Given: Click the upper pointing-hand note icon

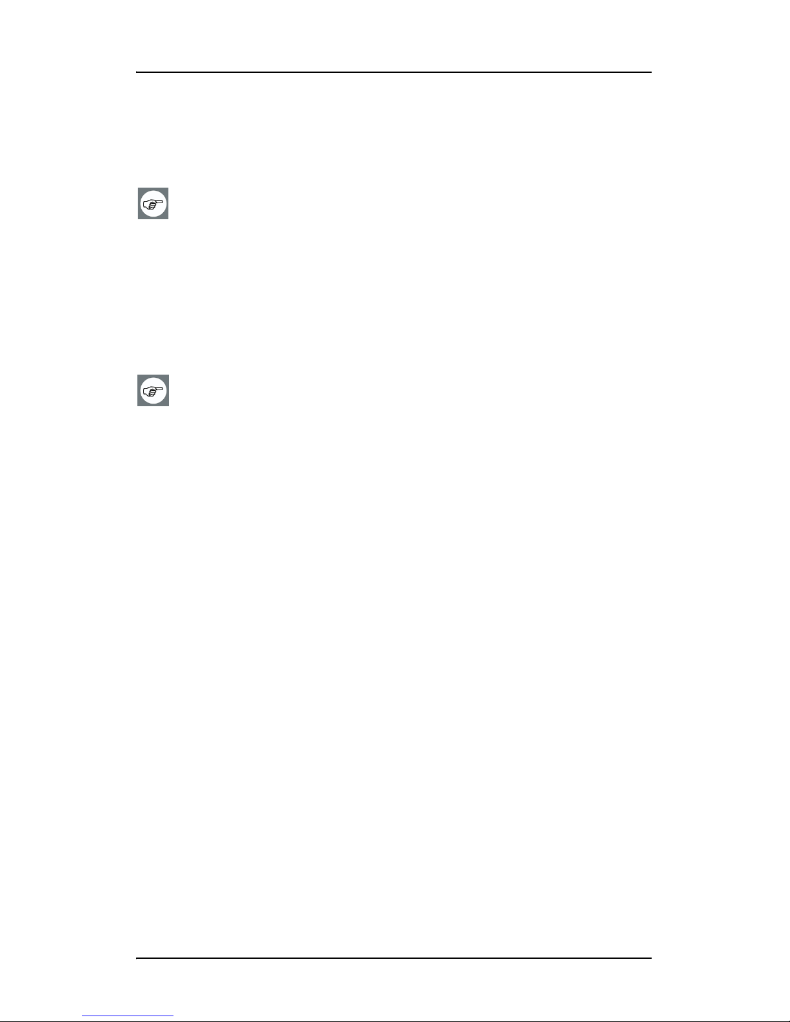Looking at the screenshot, I should click(x=153, y=203).
